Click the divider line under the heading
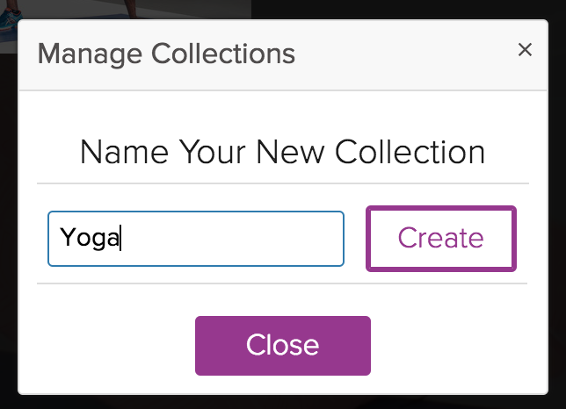Image resolution: width=566 pixels, height=409 pixels. [x=283, y=183]
